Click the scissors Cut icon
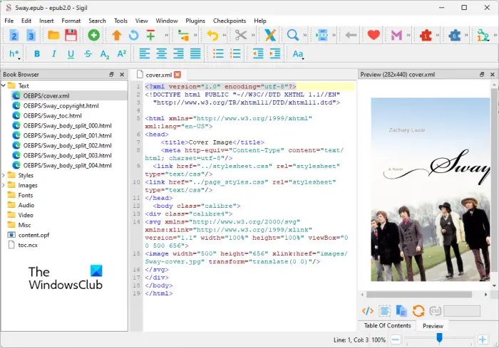499x348 pixels. (x=240, y=35)
